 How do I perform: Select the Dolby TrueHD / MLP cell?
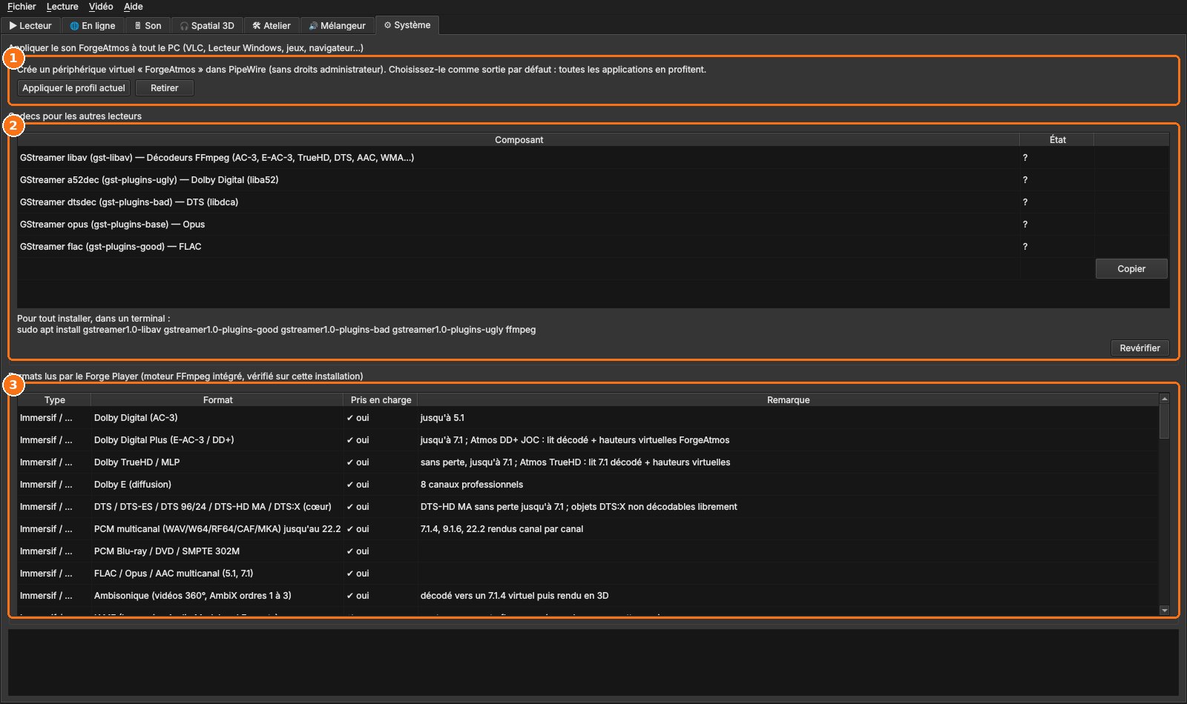[217, 462]
